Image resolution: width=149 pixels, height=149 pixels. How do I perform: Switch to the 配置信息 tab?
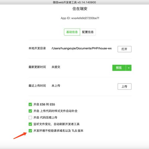coord(88,32)
